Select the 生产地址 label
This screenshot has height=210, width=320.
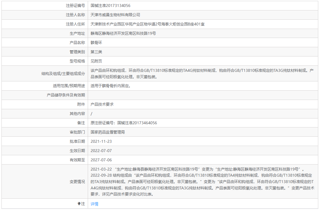point(77,34)
